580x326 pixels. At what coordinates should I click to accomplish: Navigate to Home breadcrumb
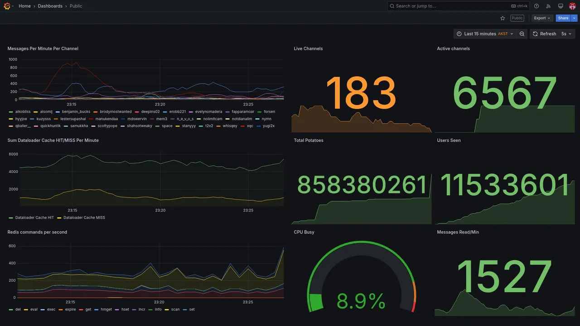tap(24, 6)
